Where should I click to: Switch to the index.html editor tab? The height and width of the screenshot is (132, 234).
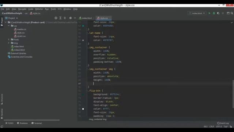(86, 18)
